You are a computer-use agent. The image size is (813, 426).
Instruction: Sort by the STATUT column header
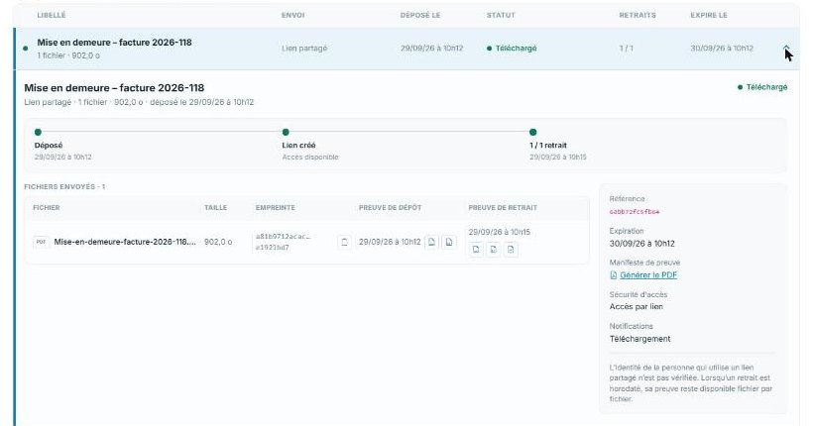(x=501, y=15)
